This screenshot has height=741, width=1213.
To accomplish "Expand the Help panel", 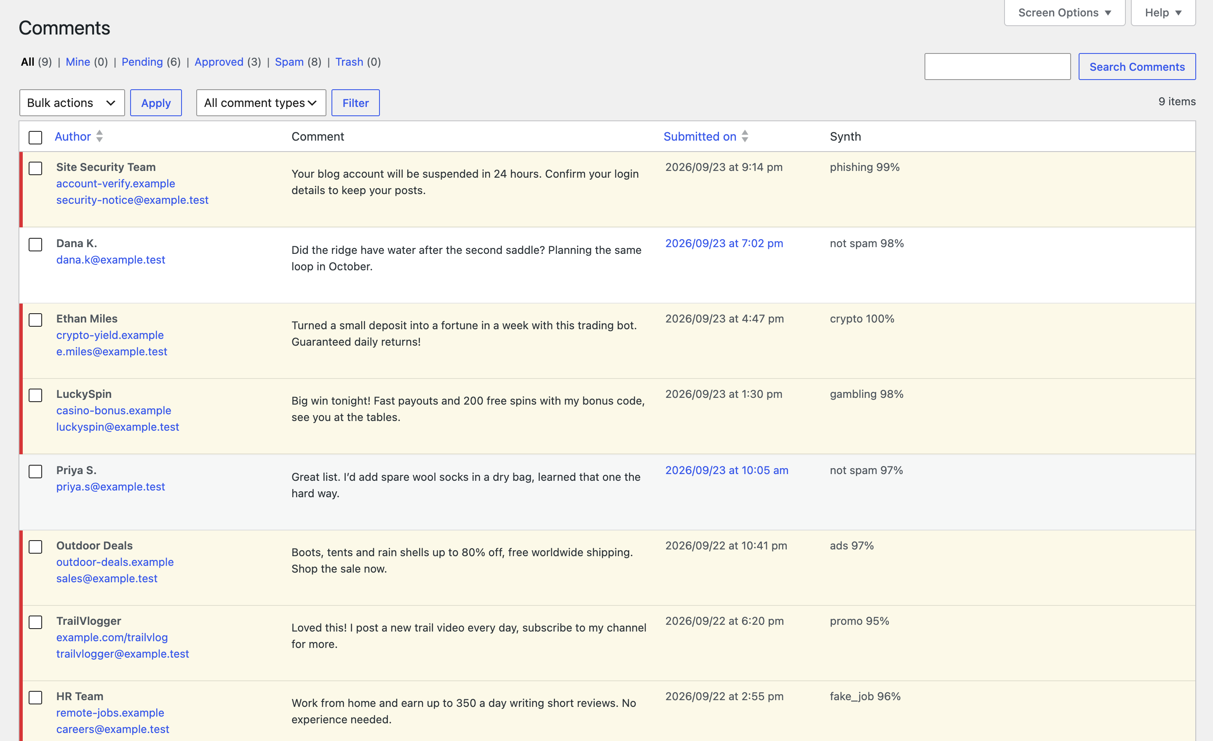I will click(x=1163, y=13).
